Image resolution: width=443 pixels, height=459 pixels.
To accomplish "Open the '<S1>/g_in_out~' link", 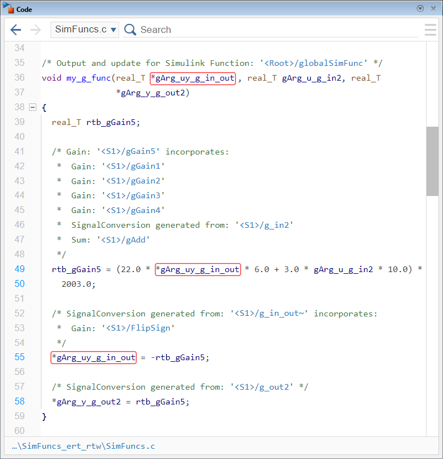I will point(269,314).
